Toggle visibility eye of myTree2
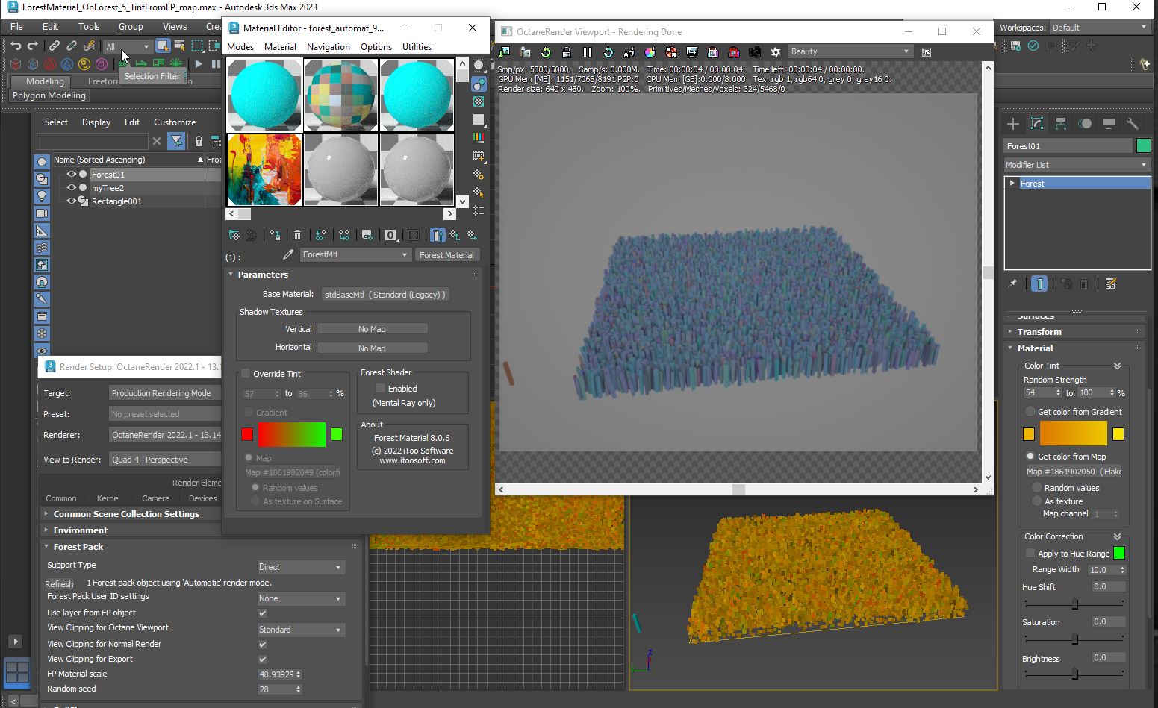The image size is (1158, 708). coord(72,188)
